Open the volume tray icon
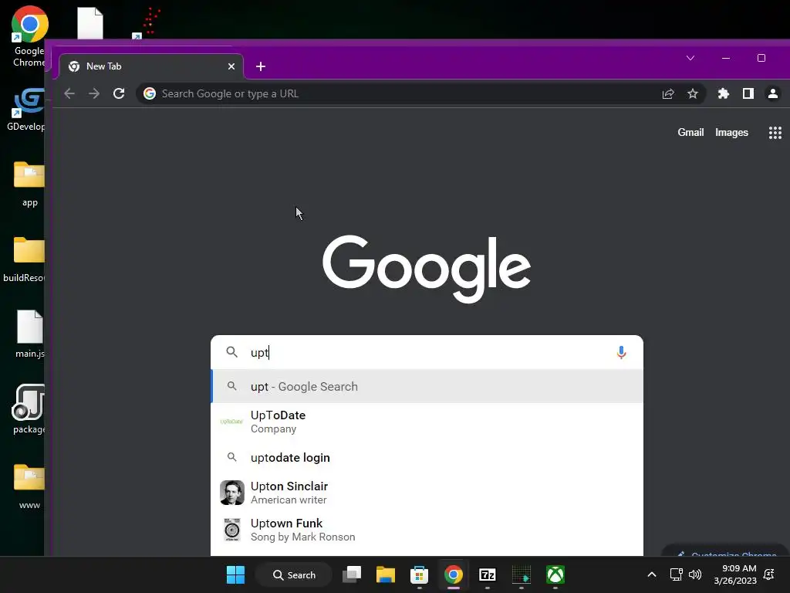 coord(695,574)
